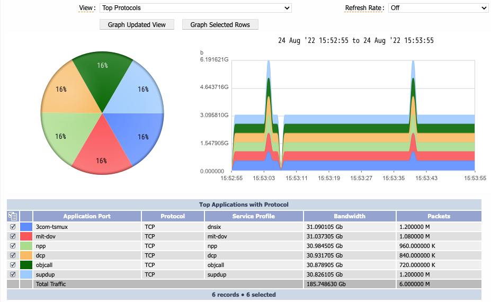Viewport: 491px width, 302px height.
Task: Click the select-all rows icon in table header
Action: click(13, 216)
